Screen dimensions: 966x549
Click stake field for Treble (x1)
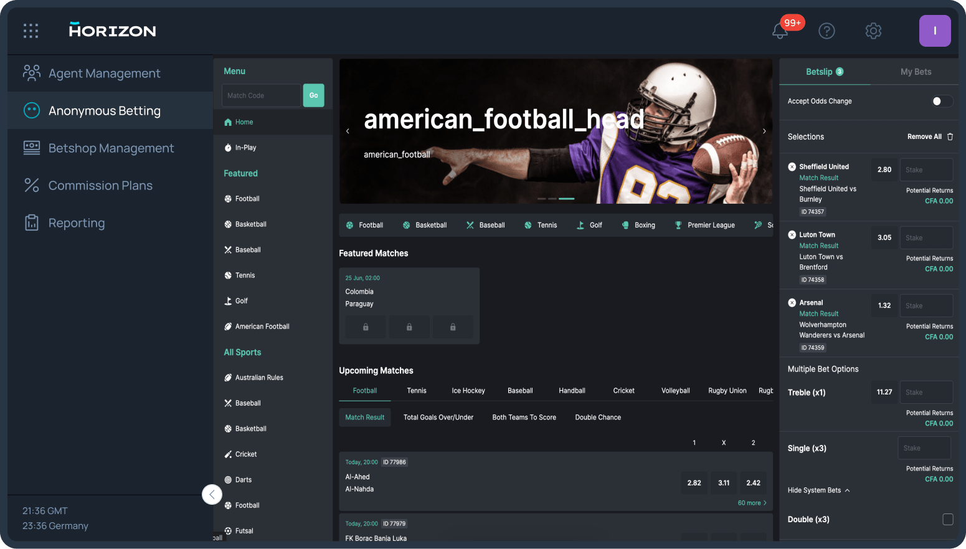[926, 392]
